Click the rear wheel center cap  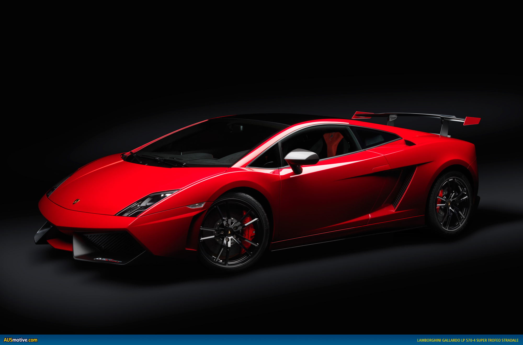[x=449, y=204]
